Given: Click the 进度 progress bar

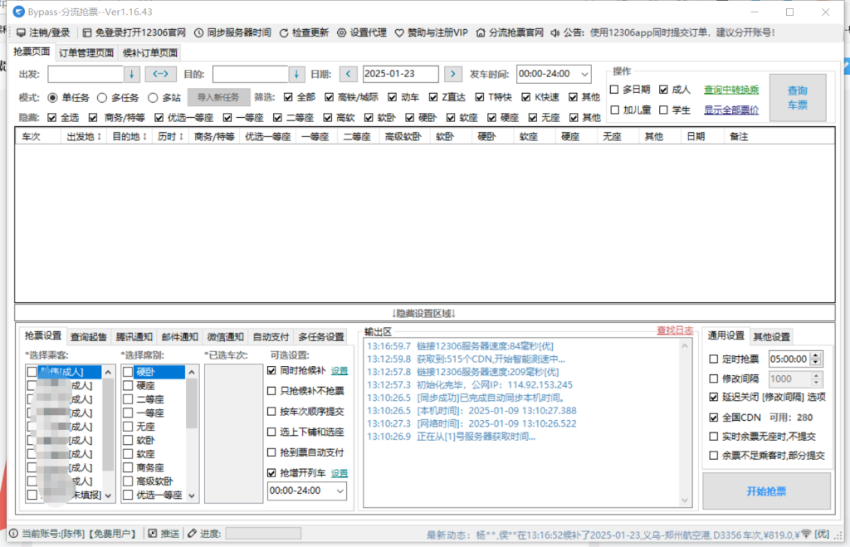Looking at the screenshot, I should (x=263, y=534).
